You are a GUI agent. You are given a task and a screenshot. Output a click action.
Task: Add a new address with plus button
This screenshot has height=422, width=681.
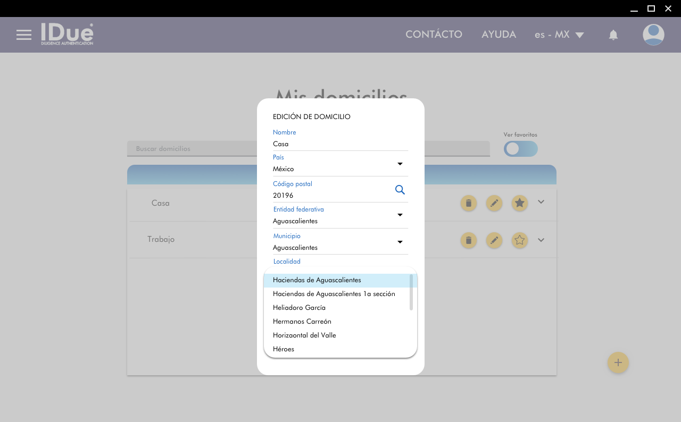click(x=618, y=362)
